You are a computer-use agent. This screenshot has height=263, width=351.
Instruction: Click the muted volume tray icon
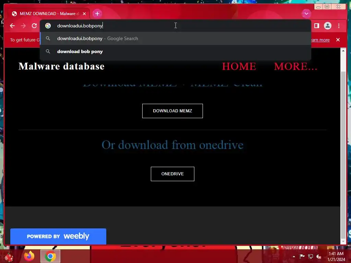tap(319, 256)
